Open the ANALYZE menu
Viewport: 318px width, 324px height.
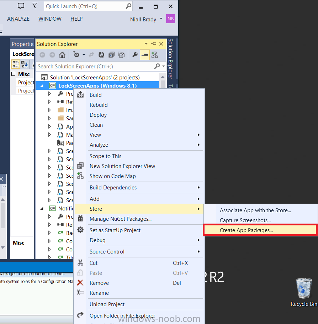(18, 19)
